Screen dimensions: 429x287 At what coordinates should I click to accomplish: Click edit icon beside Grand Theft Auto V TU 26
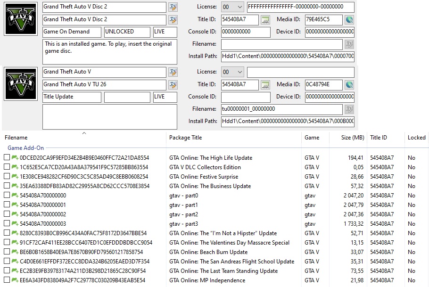point(173,84)
